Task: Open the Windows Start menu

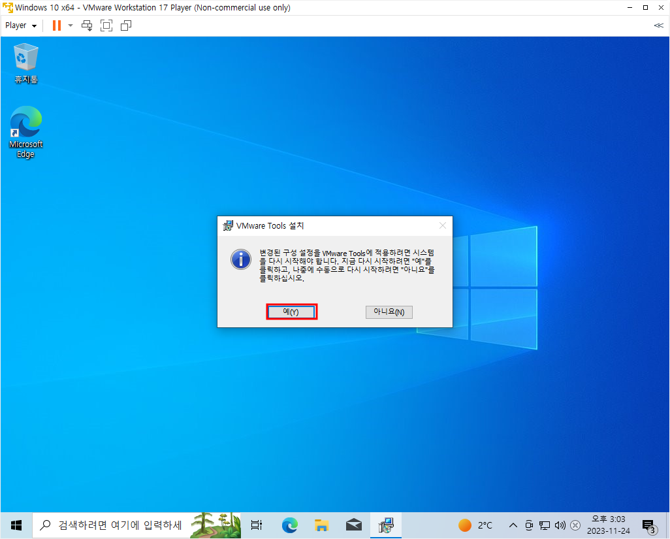Action: (16, 525)
